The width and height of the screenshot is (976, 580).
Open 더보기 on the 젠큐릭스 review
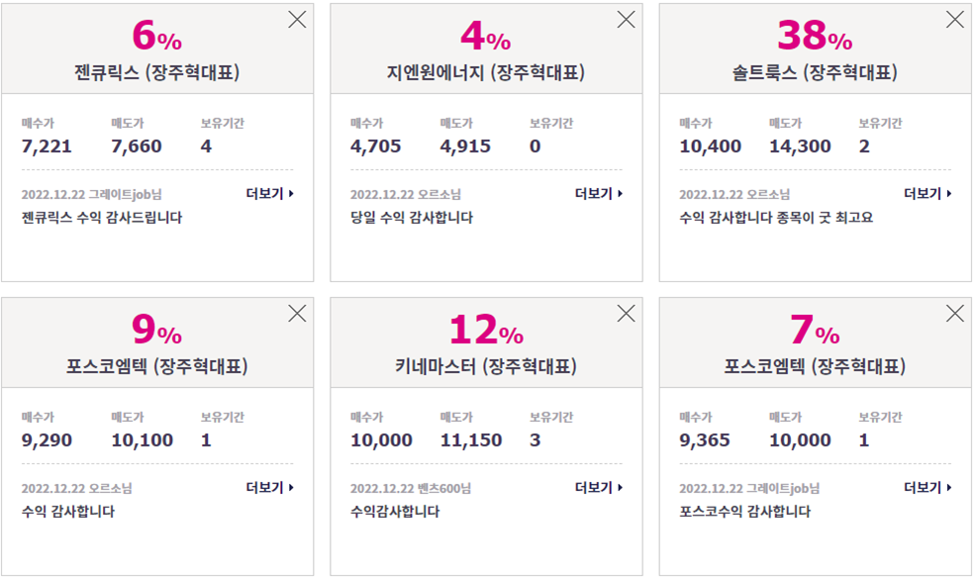269,194
